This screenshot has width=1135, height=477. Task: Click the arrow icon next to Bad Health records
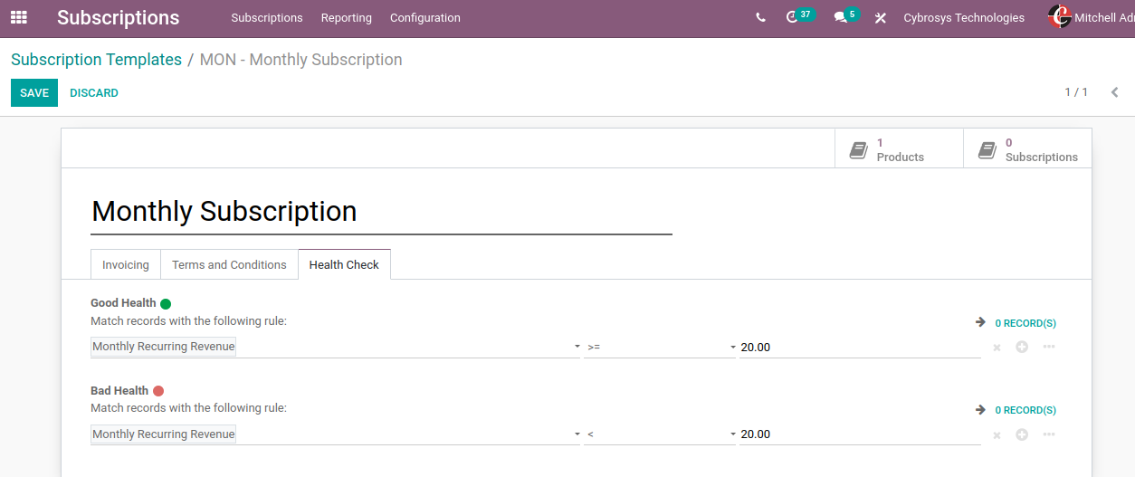tap(980, 410)
